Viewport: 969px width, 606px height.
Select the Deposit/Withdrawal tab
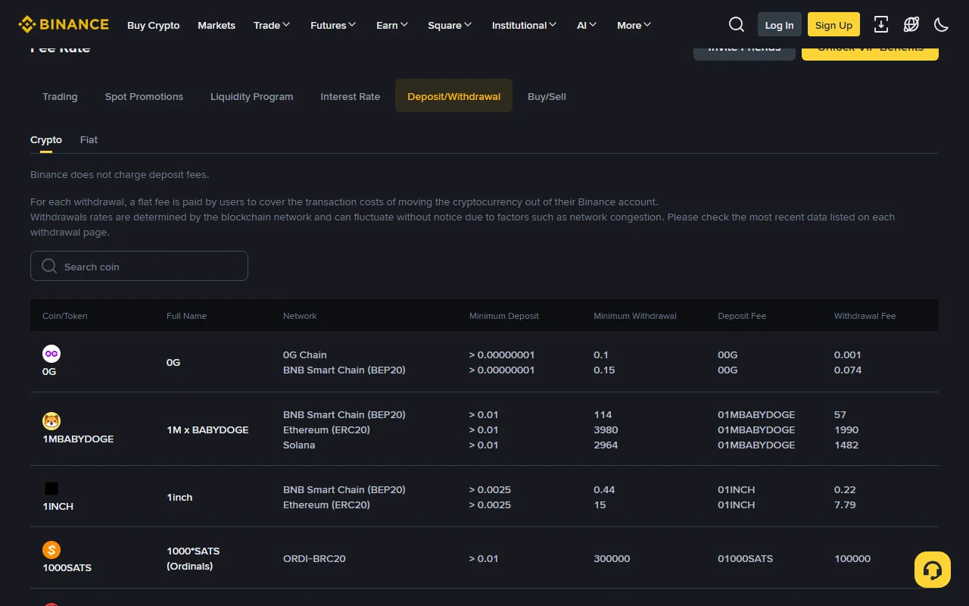(454, 96)
